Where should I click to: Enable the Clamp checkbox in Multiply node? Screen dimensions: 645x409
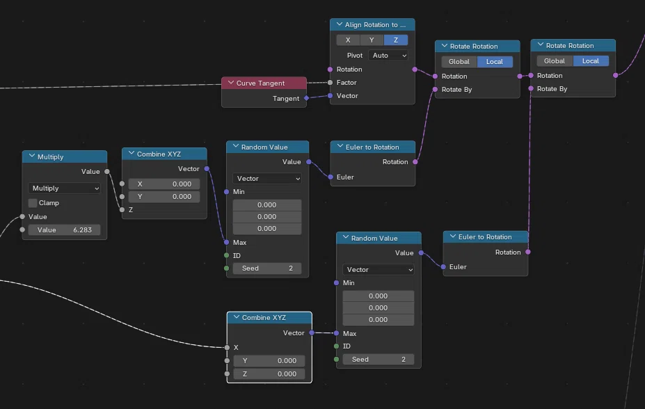coord(33,203)
